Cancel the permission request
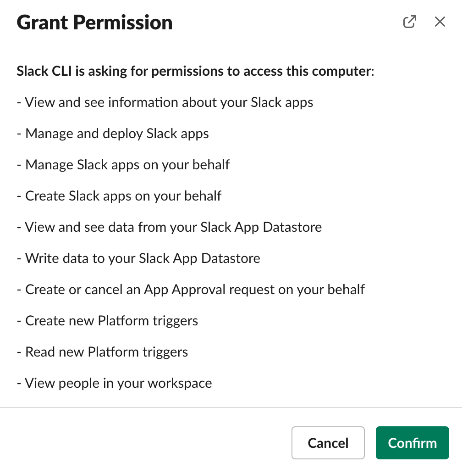The height and width of the screenshot is (469, 462). click(328, 443)
